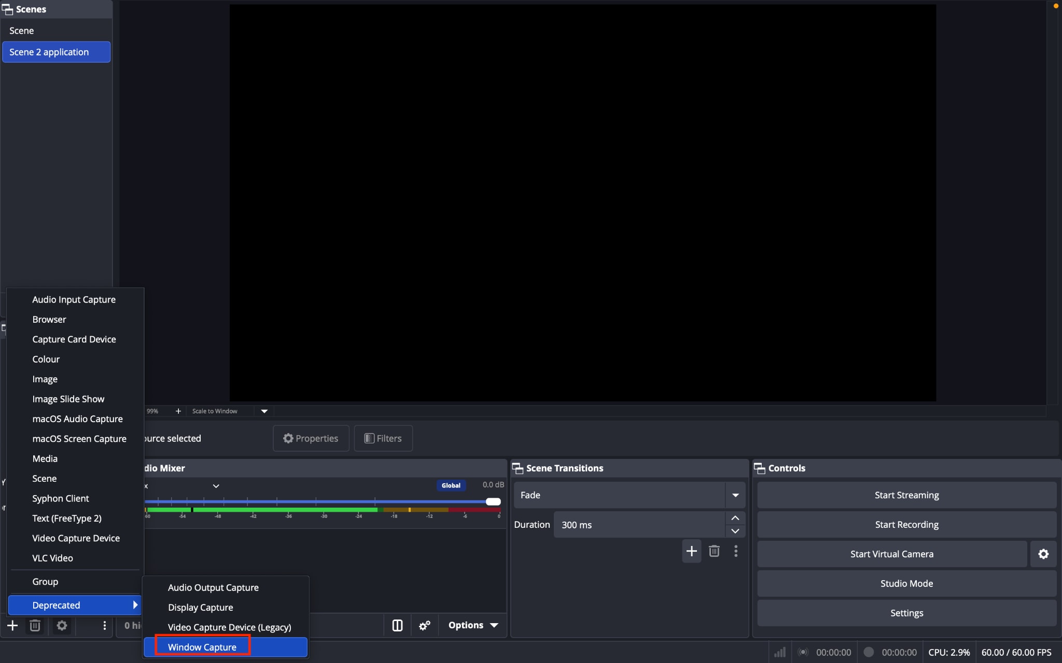Screen dimensions: 1062x663
Task: Click the Global badge in audio mixer
Action: tap(451, 485)
